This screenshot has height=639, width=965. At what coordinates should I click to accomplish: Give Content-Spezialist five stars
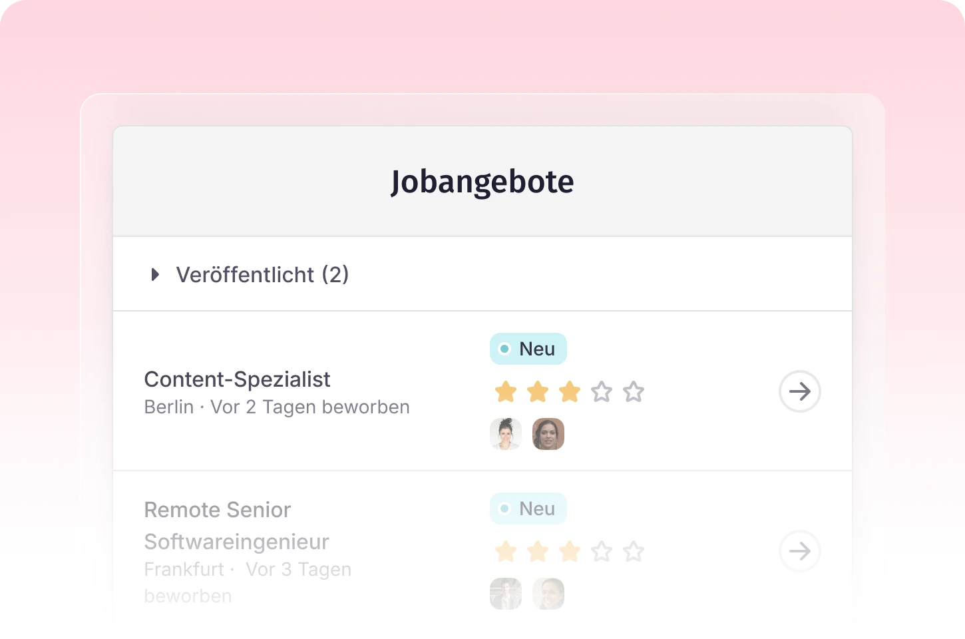pos(634,391)
